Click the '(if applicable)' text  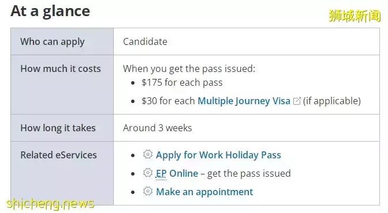click(332, 101)
